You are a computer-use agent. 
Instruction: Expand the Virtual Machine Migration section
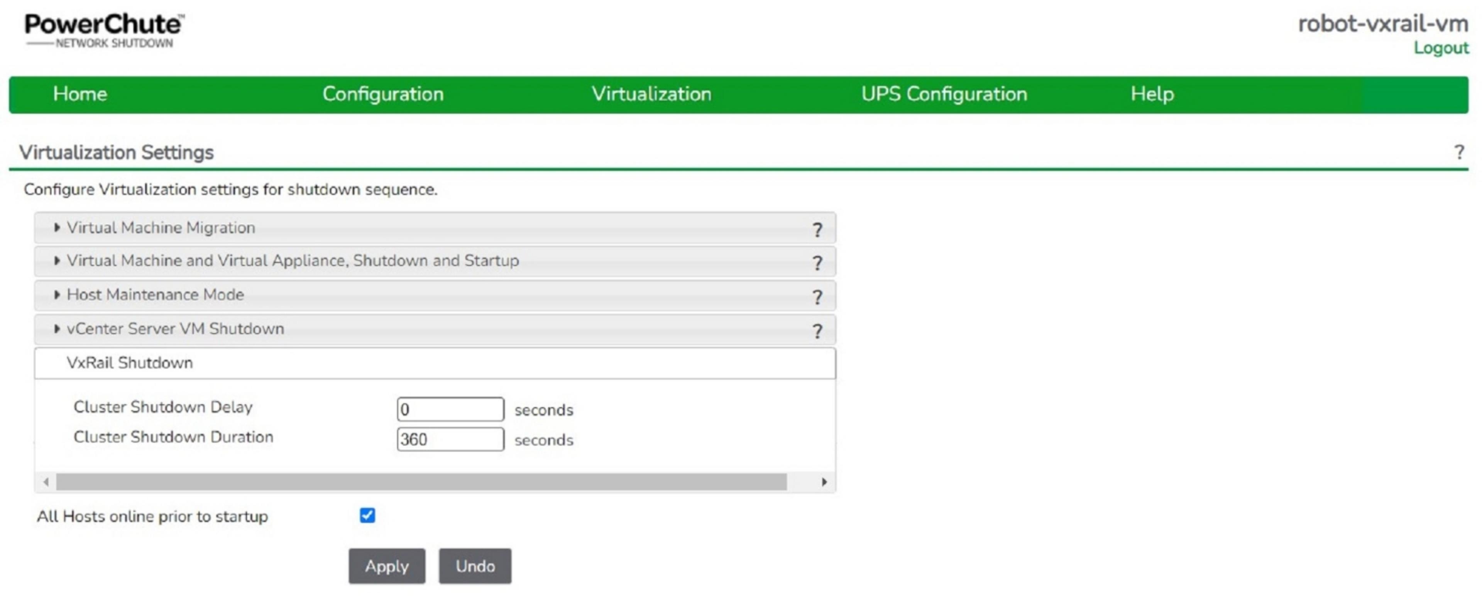point(434,229)
